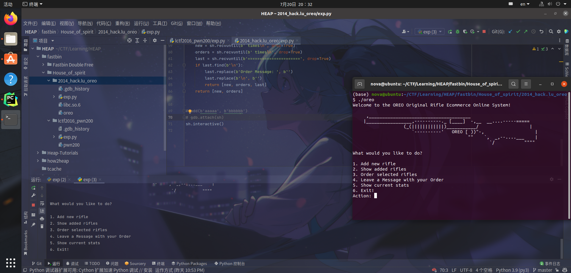Open Search Everywhere magnifier icon

click(x=551, y=32)
